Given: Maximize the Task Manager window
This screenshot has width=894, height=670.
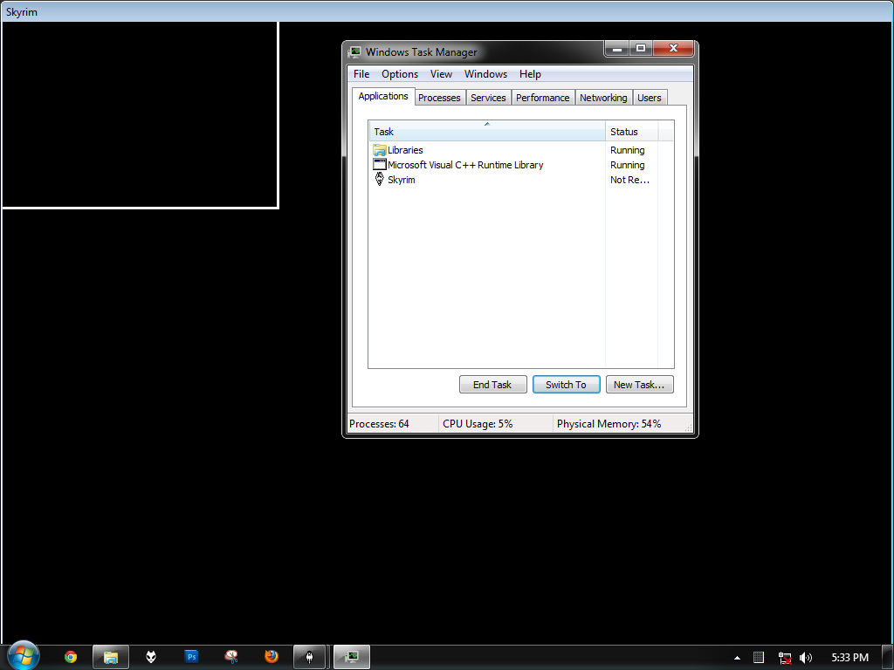Looking at the screenshot, I should point(641,49).
